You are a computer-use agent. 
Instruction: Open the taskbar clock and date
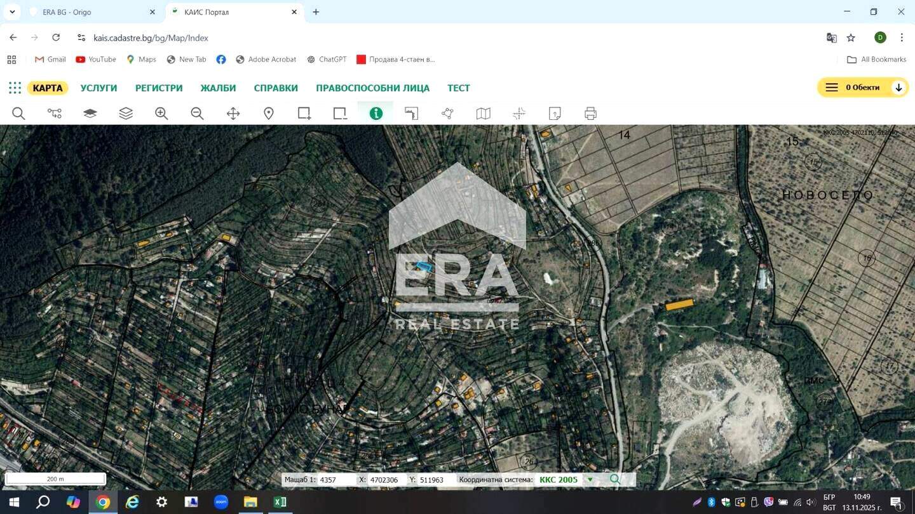point(862,502)
